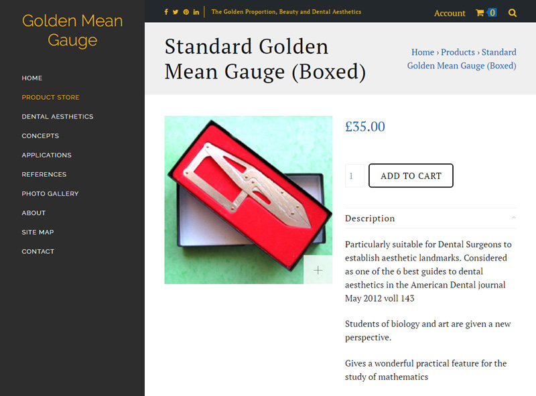Focus the quantity input field
This screenshot has width=536, height=396.
(x=354, y=176)
